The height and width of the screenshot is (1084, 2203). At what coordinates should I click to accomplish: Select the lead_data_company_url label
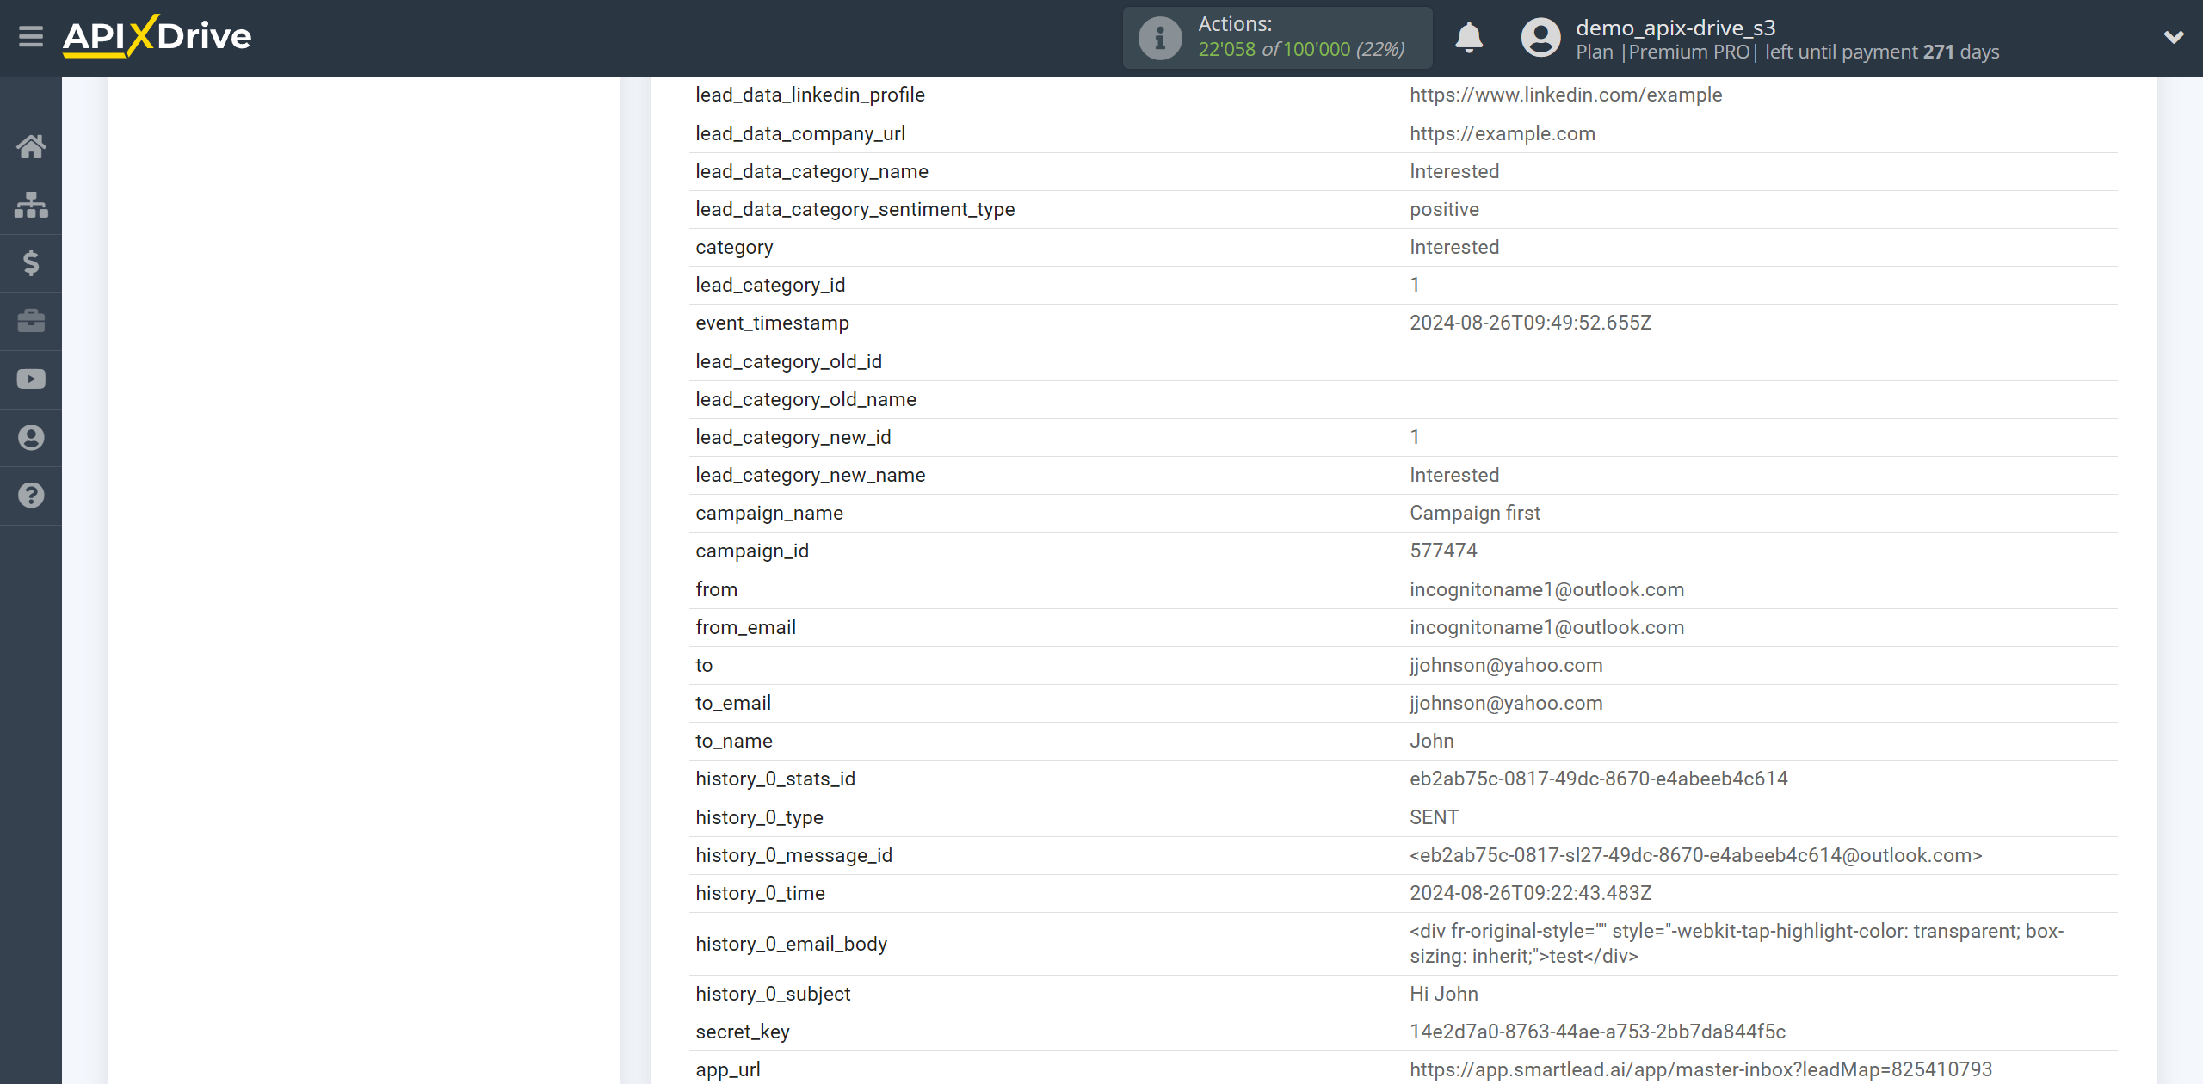pyautogui.click(x=799, y=133)
